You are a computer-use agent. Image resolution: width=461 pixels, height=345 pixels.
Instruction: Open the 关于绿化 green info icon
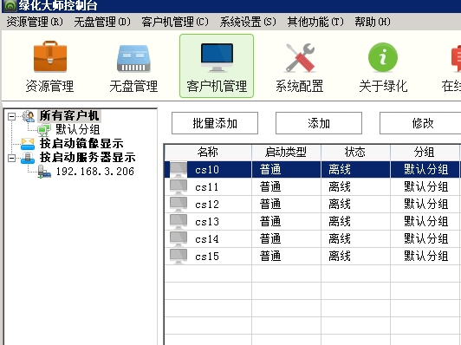click(383, 57)
